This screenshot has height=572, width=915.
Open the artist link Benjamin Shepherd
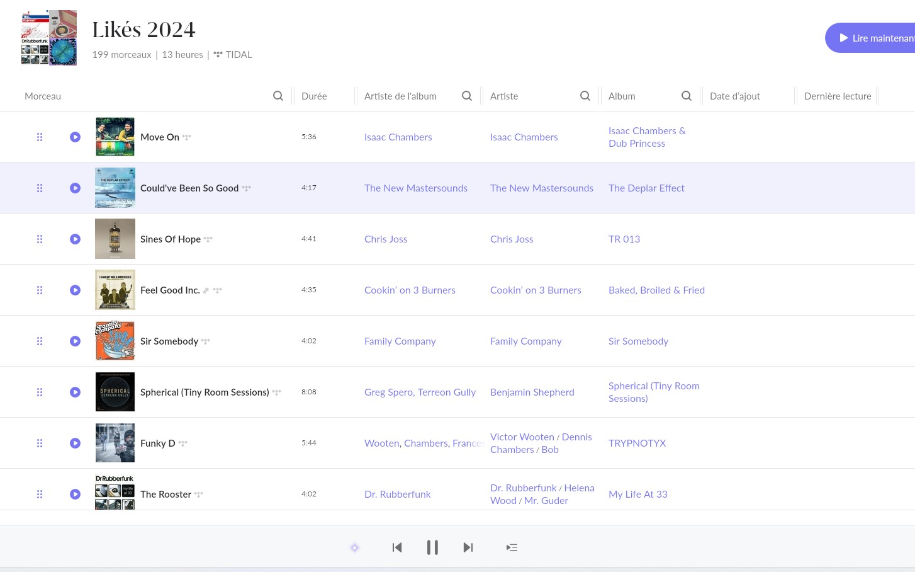[532, 392]
